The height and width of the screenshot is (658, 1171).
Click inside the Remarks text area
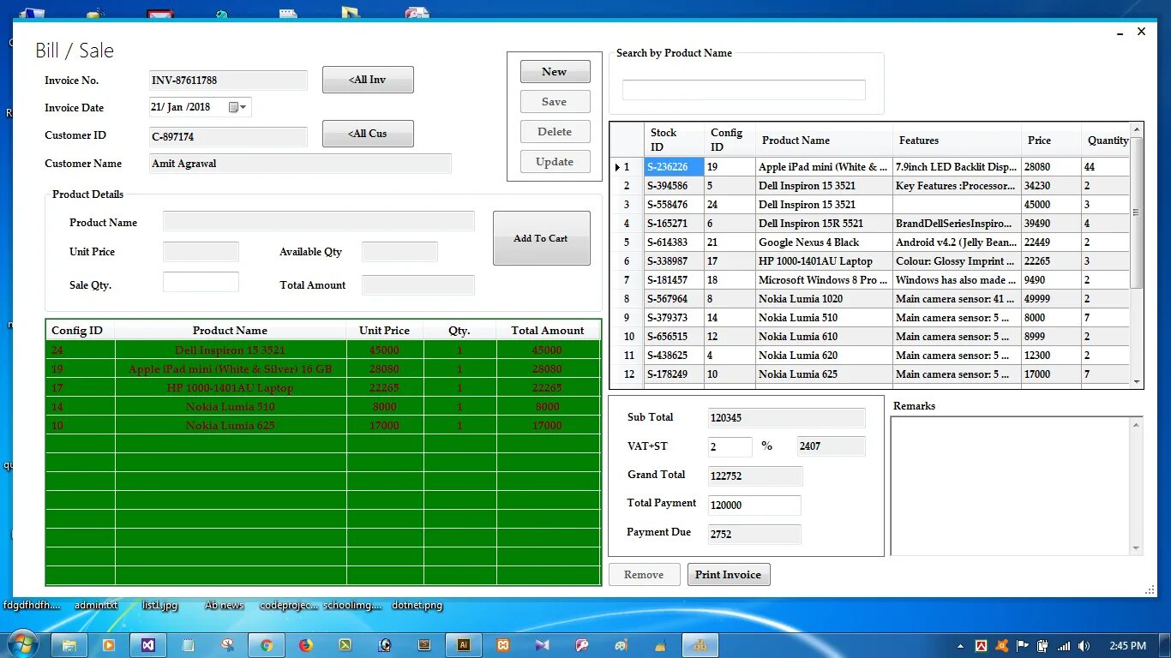tap(1011, 485)
